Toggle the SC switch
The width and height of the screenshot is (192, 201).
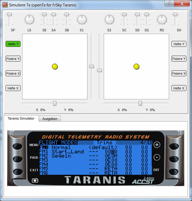click(124, 14)
